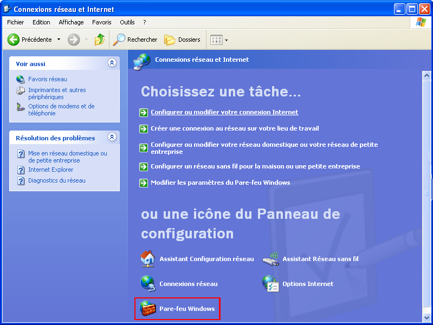Select Configurer un réseau sans fil task
The image size is (433, 325).
click(x=255, y=166)
